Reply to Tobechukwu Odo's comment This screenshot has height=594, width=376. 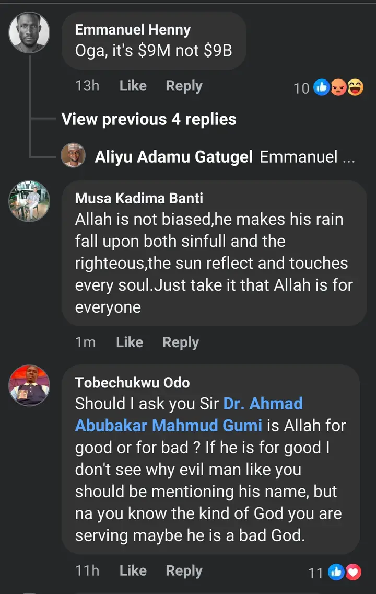click(184, 570)
